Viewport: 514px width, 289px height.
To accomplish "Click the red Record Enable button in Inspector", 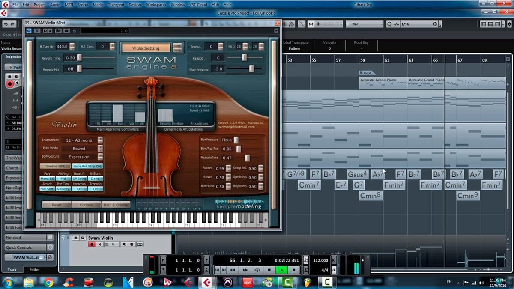I will 9,84.
